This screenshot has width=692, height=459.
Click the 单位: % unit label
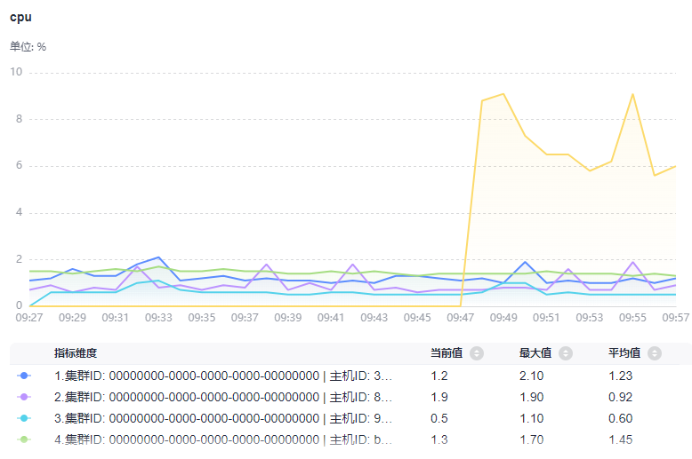(x=28, y=47)
